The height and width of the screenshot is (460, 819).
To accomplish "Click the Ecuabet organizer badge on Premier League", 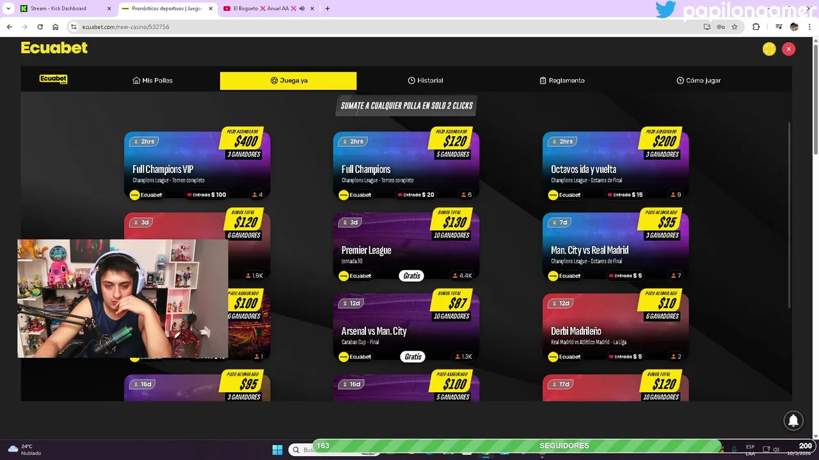I will (x=356, y=276).
